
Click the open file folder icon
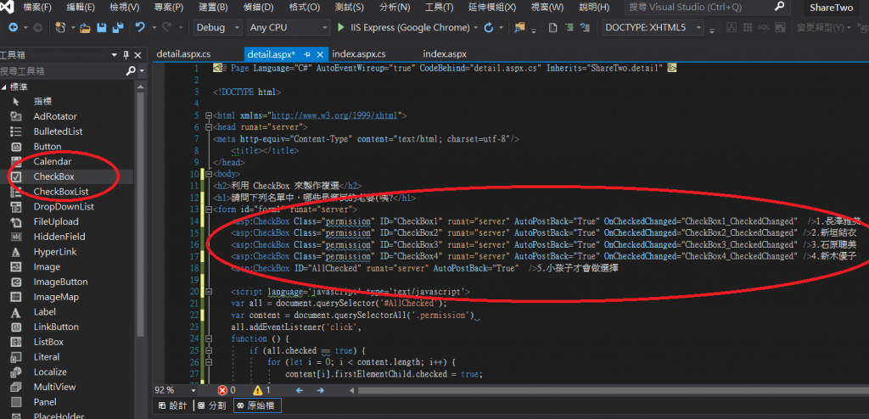pos(85,28)
